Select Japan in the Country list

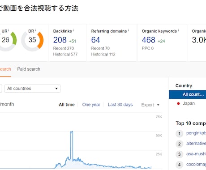tap(189, 103)
